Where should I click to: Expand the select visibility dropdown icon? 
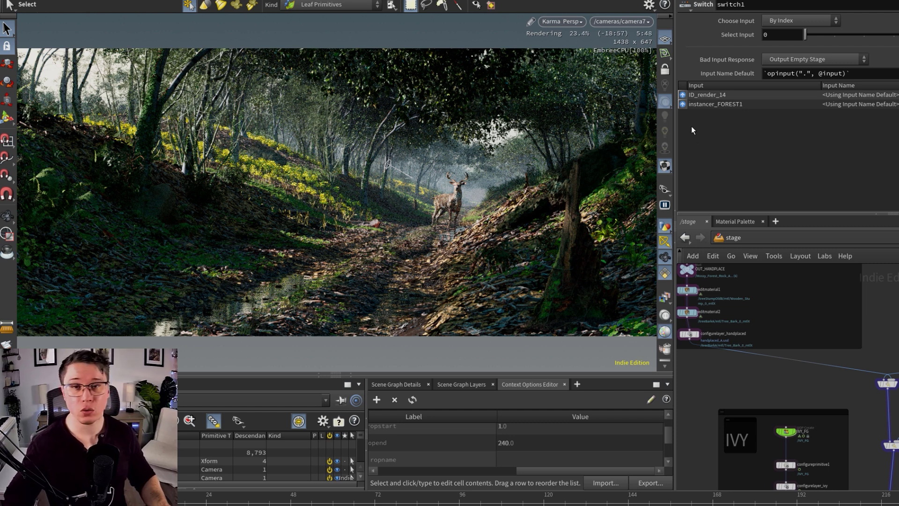(x=238, y=421)
